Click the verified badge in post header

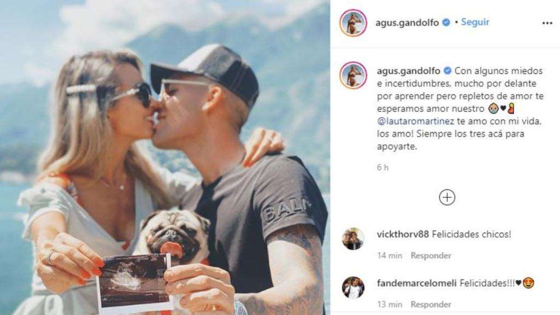tap(446, 22)
